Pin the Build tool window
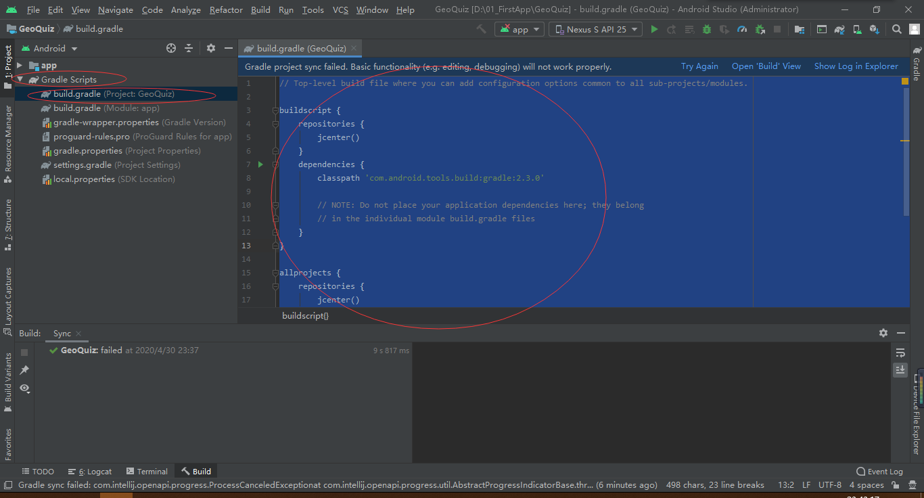 pos(24,369)
